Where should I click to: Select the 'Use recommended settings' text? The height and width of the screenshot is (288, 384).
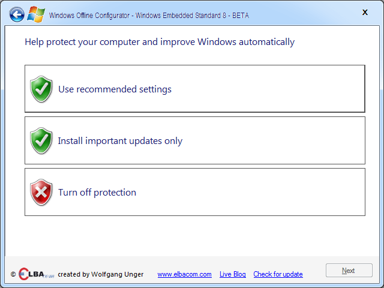[115, 89]
